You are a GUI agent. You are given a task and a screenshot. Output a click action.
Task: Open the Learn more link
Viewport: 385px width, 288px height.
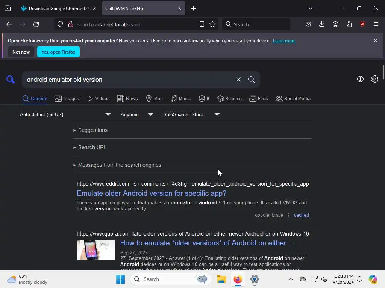(x=284, y=41)
